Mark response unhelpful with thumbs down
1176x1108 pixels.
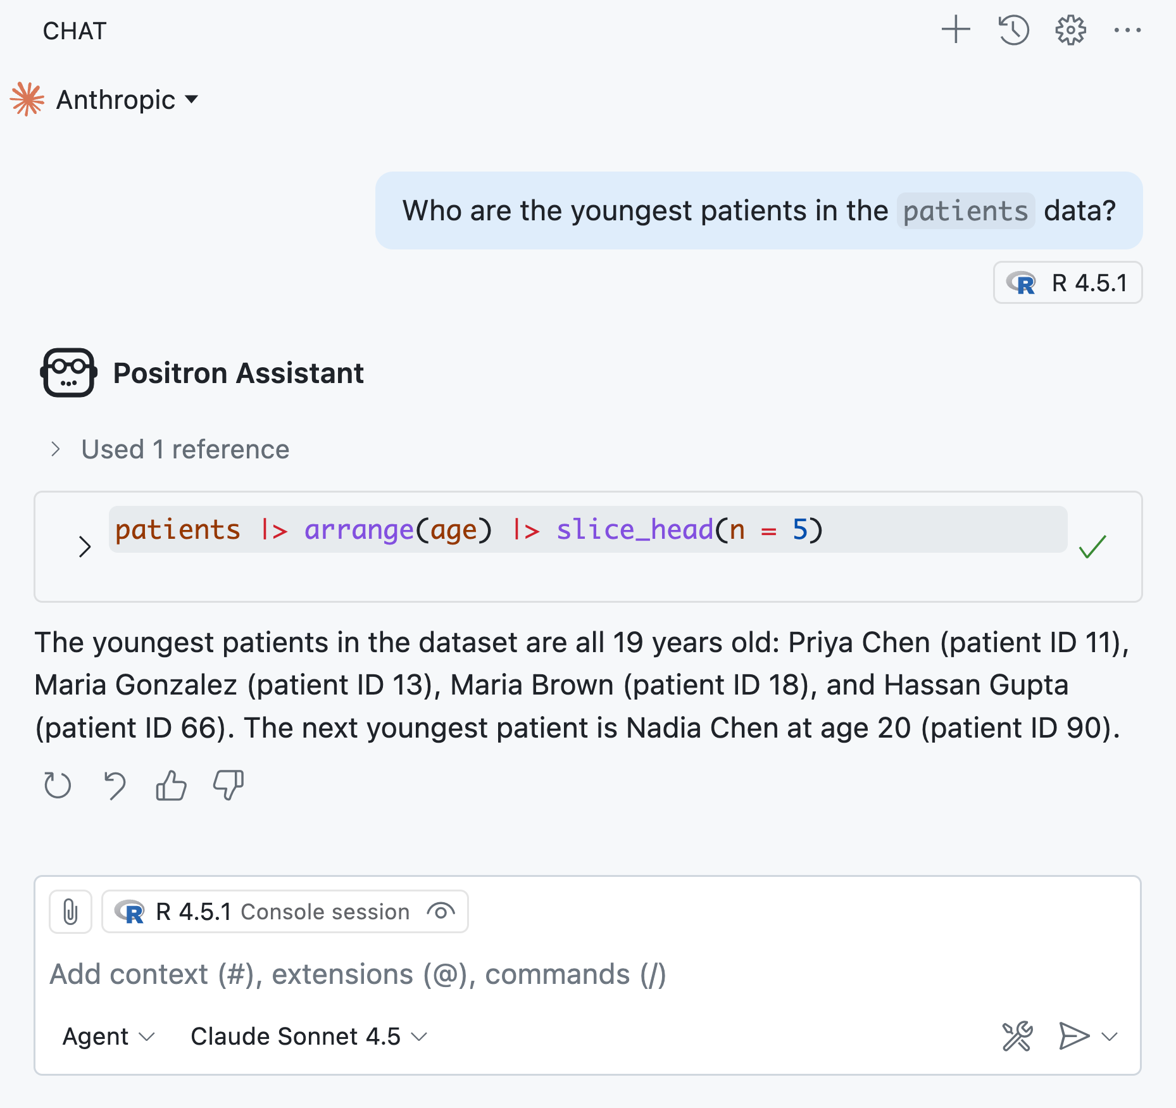point(228,786)
